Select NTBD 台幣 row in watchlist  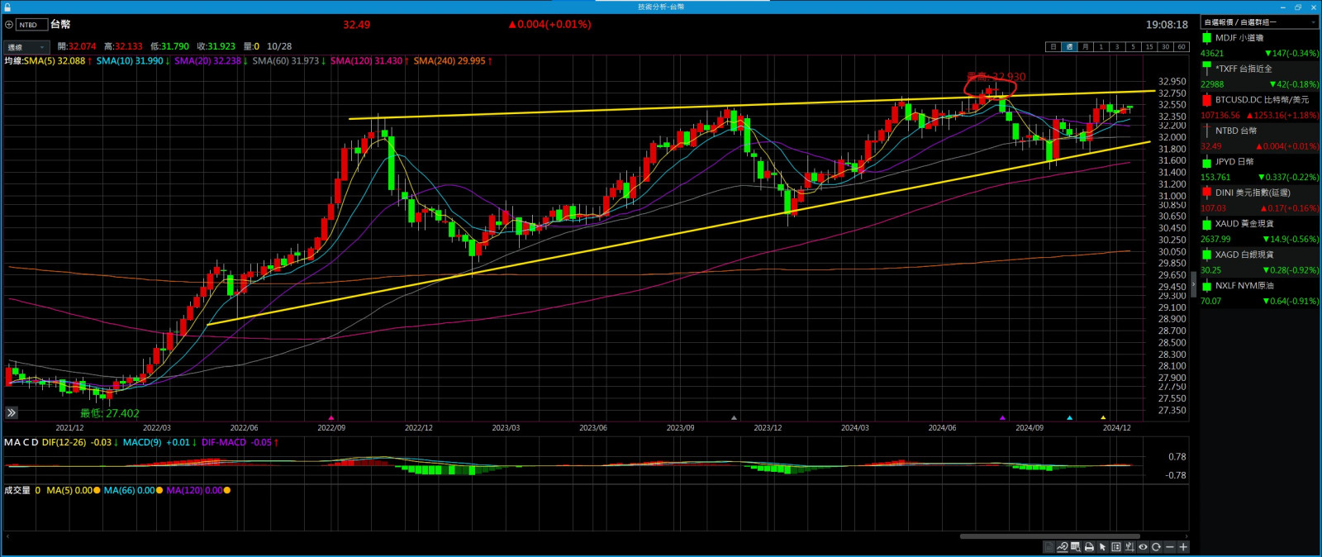pos(1259,138)
